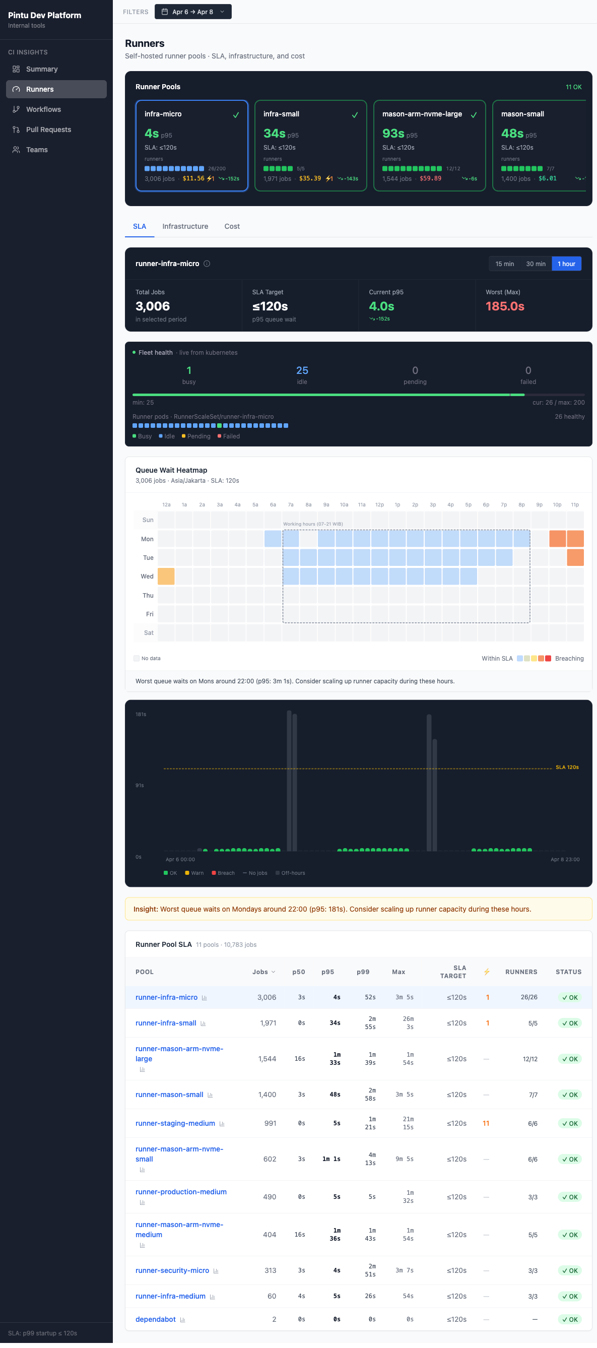Click calendar icon in date filter

click(x=165, y=12)
